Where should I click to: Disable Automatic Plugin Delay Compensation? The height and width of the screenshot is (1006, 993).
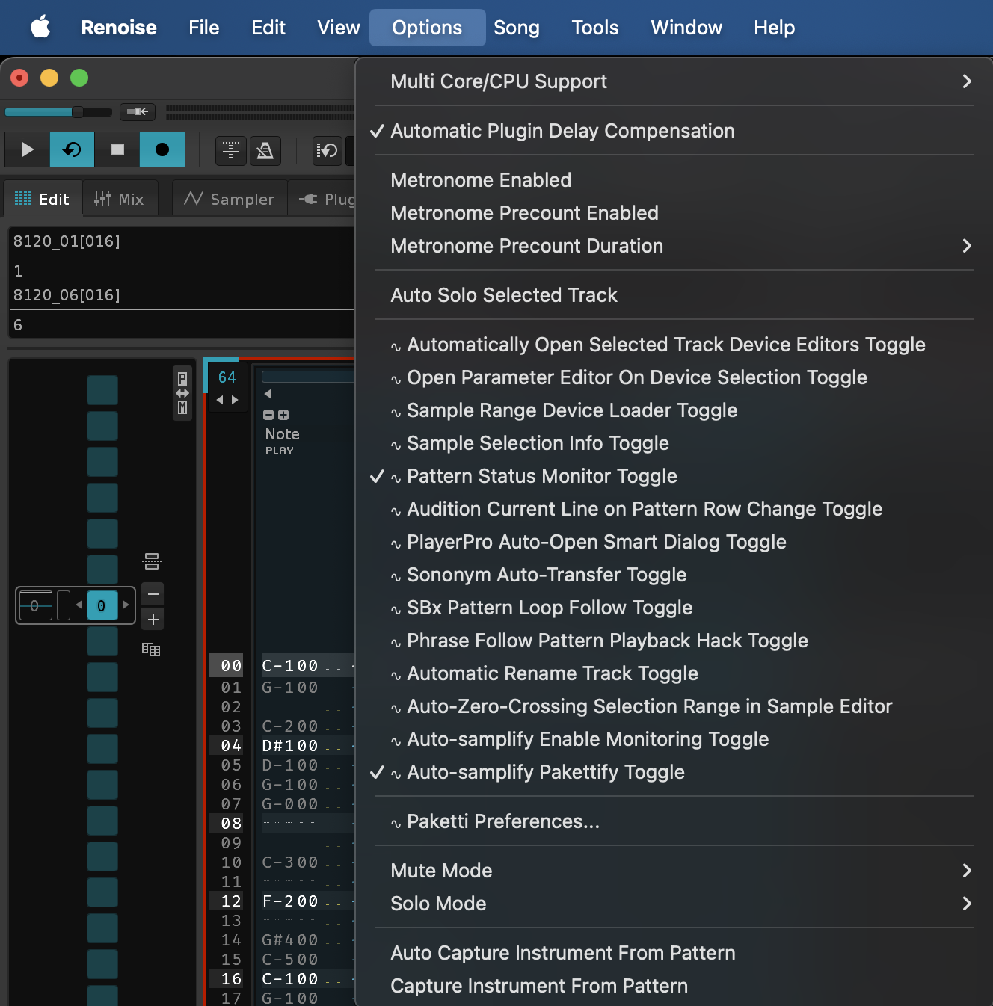coord(562,131)
